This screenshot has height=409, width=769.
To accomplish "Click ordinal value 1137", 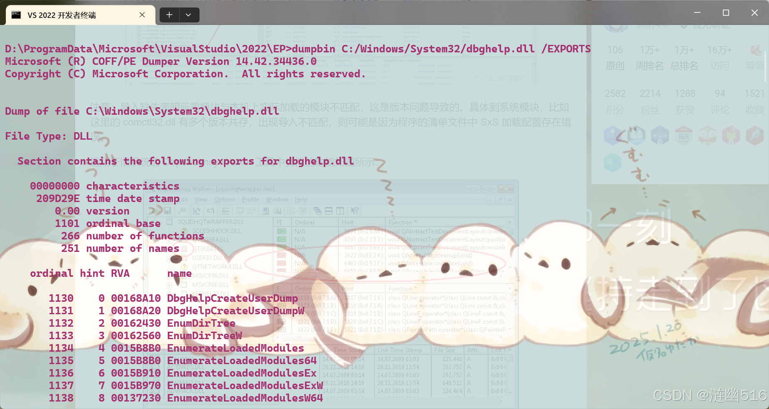I will click(61, 386).
